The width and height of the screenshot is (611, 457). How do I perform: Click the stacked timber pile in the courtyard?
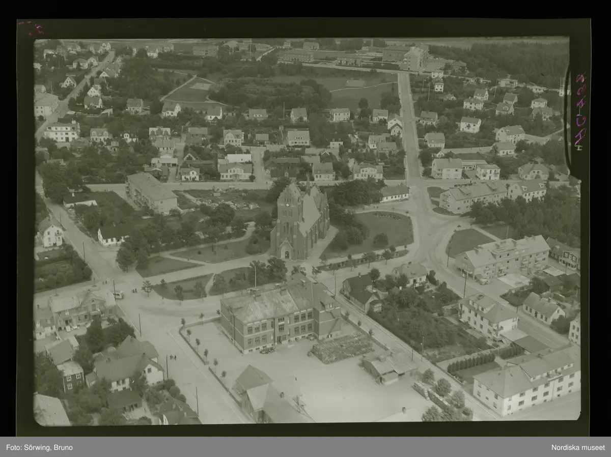pos(342,348)
